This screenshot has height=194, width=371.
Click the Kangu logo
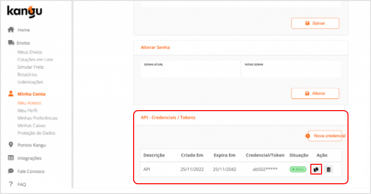tap(24, 12)
